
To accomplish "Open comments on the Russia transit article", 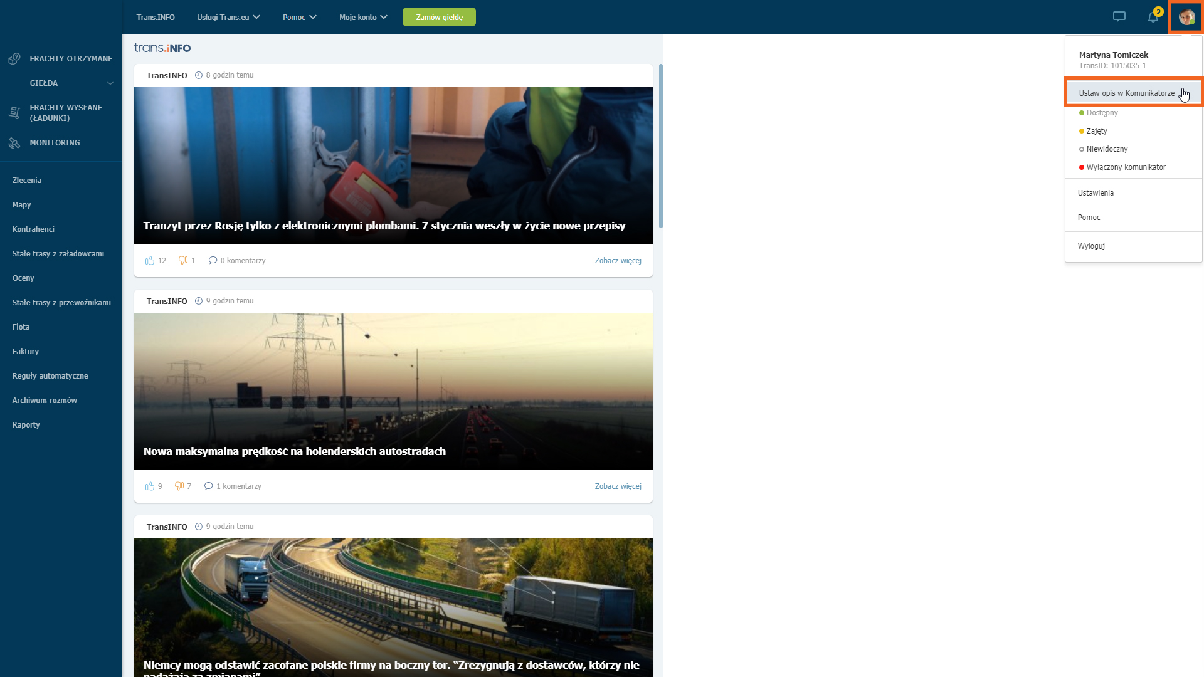I will click(x=237, y=260).
